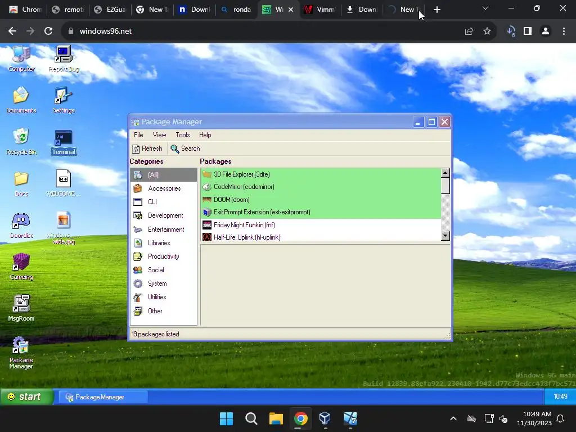Click the Search toolbar button
The width and height of the screenshot is (576, 432).
(x=186, y=148)
